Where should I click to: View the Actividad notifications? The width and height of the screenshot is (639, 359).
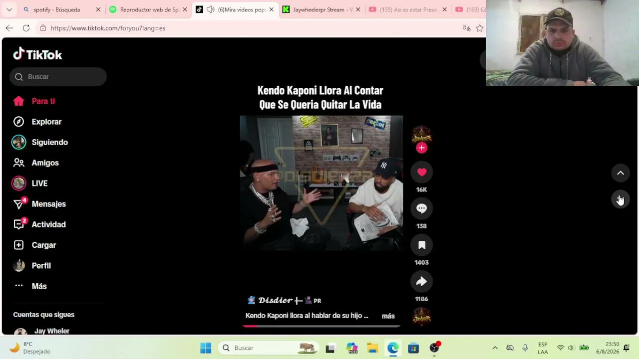point(39,224)
